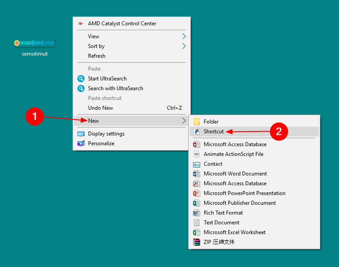Create a Microsoft Excel Worksheet
The height and width of the screenshot is (267, 339).
254,232
